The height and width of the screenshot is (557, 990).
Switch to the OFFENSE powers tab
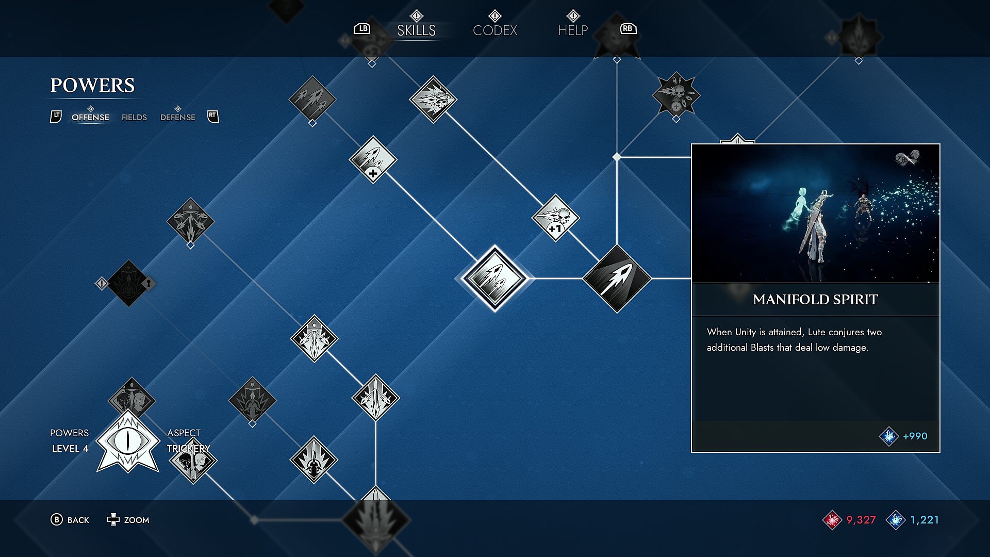coord(90,117)
